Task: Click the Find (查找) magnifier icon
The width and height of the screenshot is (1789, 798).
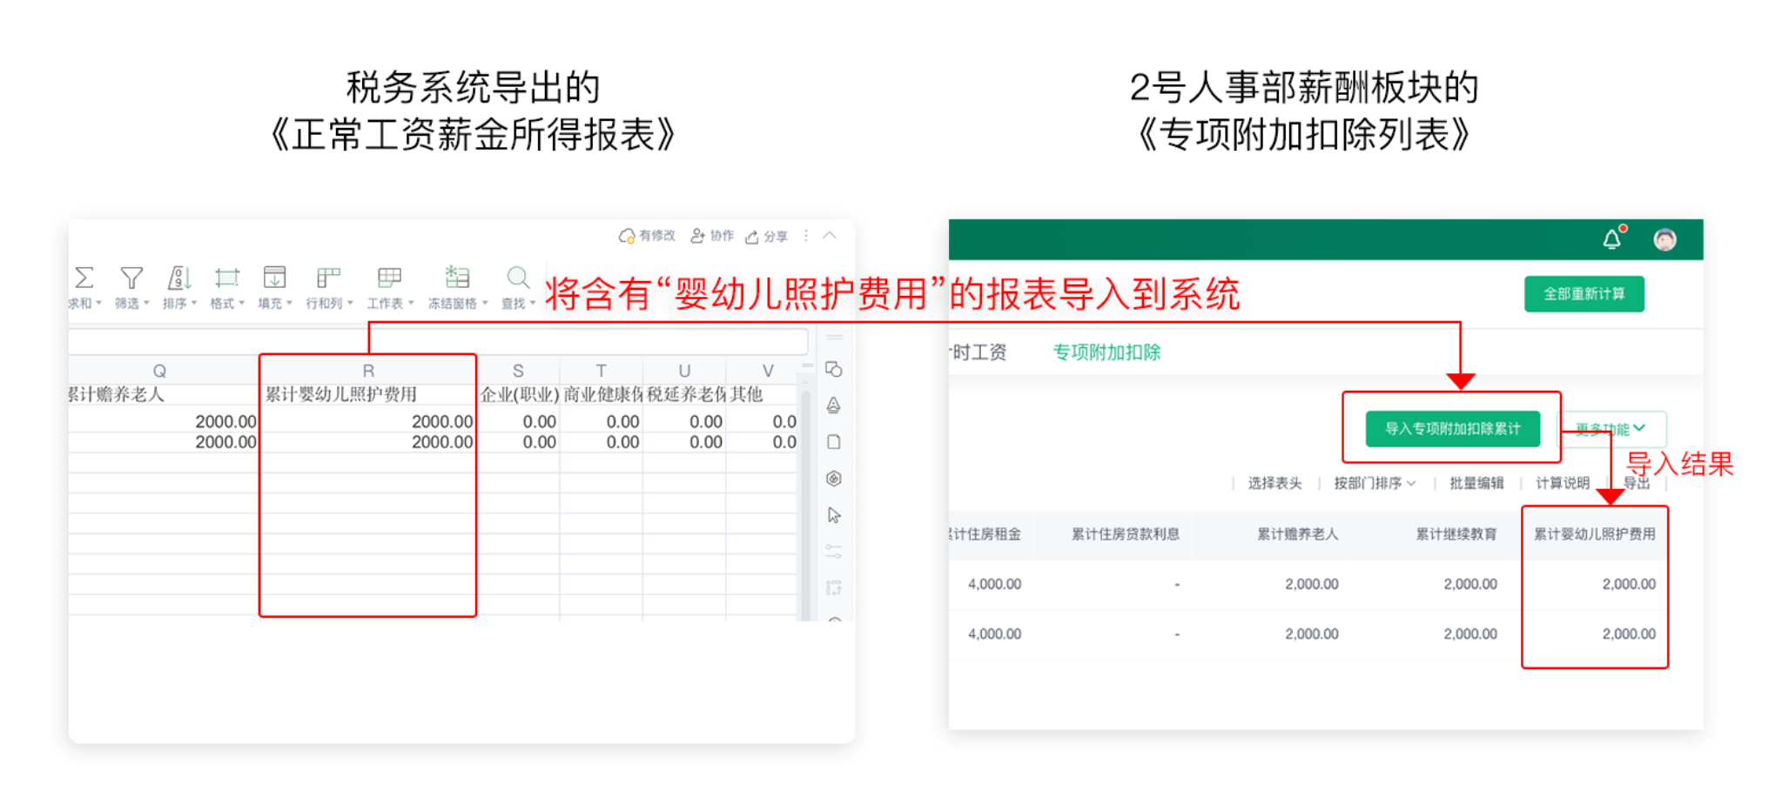Action: [x=518, y=278]
